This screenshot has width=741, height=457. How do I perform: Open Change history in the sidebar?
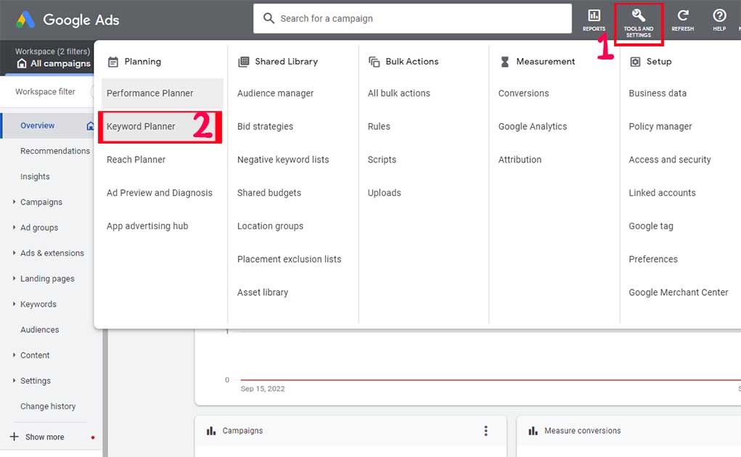pos(48,406)
